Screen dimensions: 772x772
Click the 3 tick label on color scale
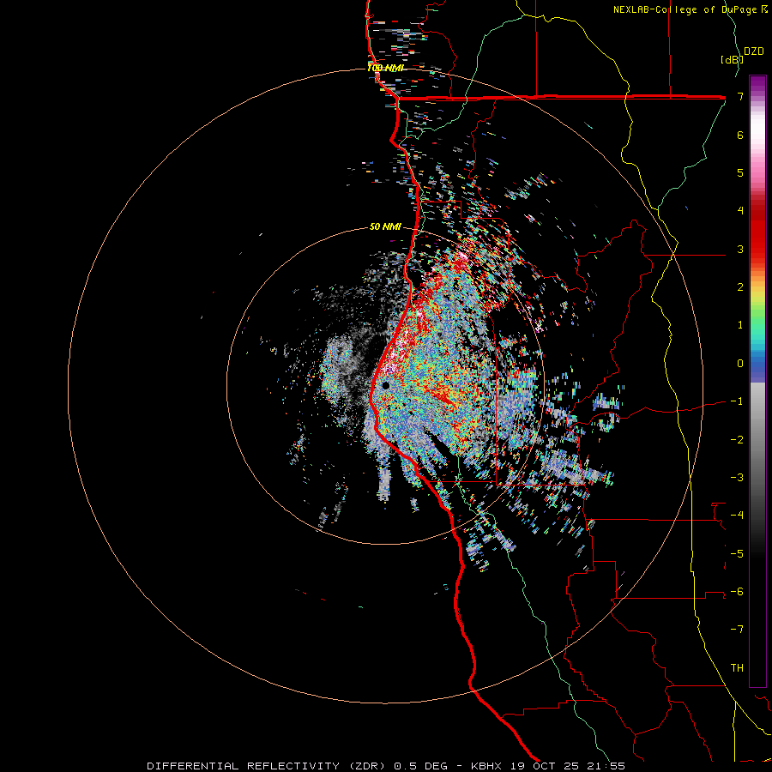click(740, 249)
